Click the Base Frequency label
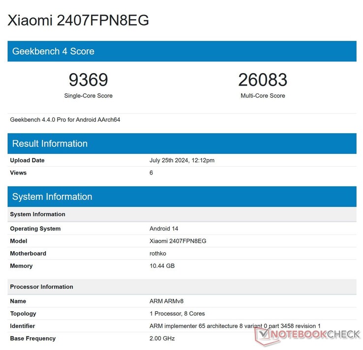This screenshot has width=363, height=350. point(33,339)
